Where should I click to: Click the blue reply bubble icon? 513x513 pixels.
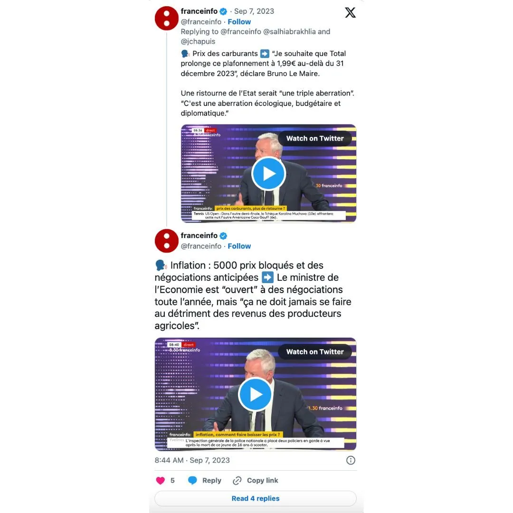coord(192,480)
